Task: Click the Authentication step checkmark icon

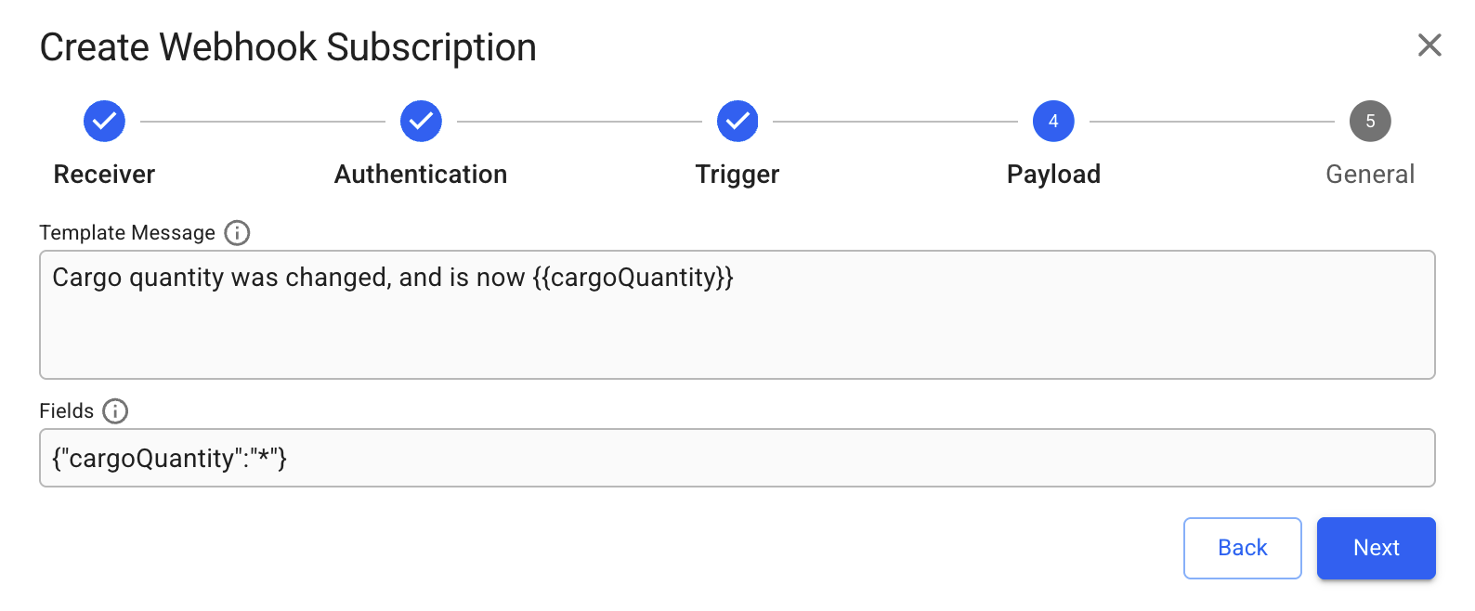Action: pyautogui.click(x=421, y=121)
